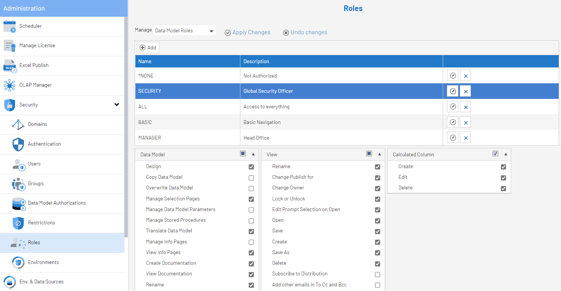Click Undo changes
The width and height of the screenshot is (561, 291).
[x=305, y=32]
